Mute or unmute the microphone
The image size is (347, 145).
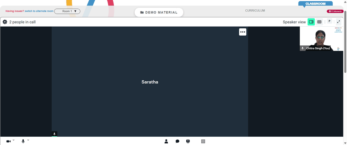click(23, 141)
